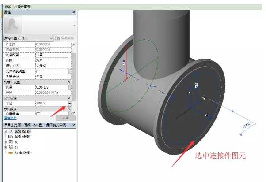
Task: Click the 编辑类型 icon
Action: pos(57,38)
